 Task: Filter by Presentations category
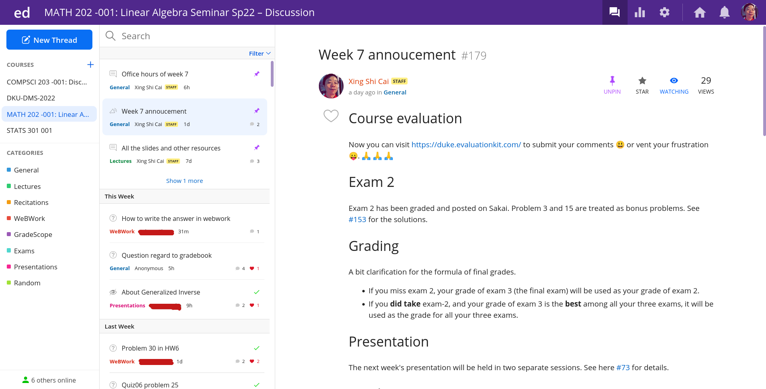point(32,267)
